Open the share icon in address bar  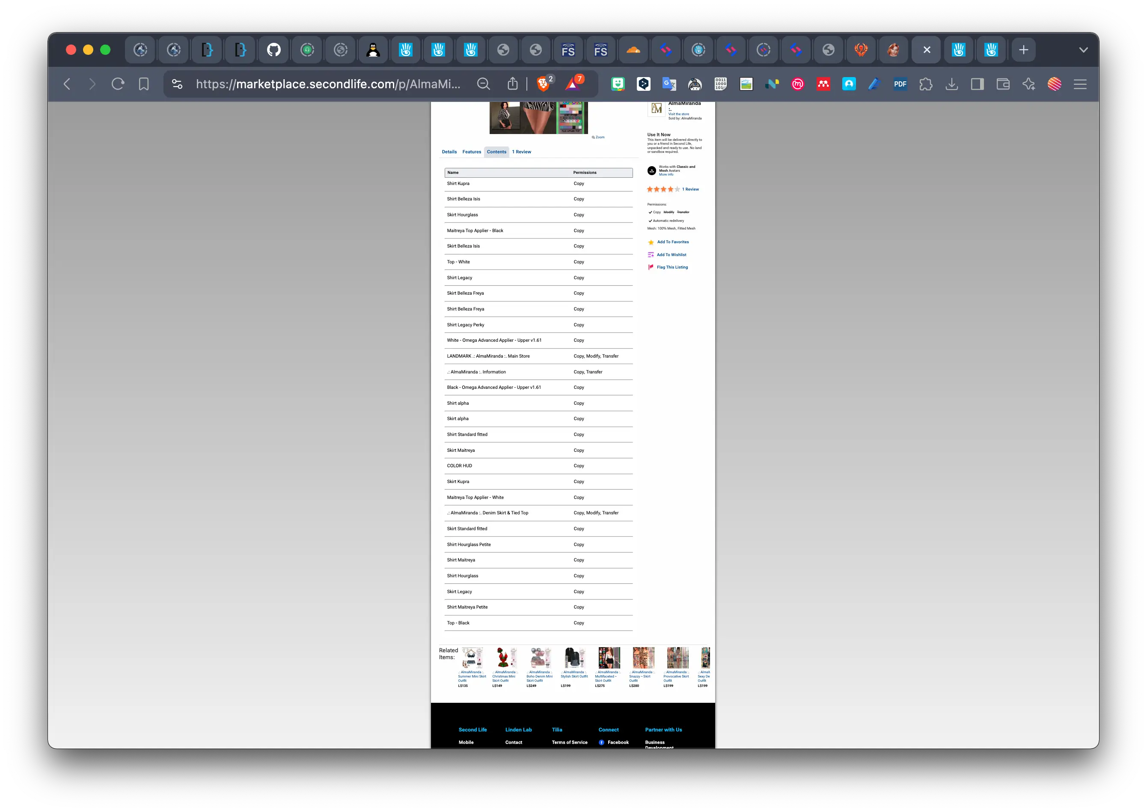[513, 84]
